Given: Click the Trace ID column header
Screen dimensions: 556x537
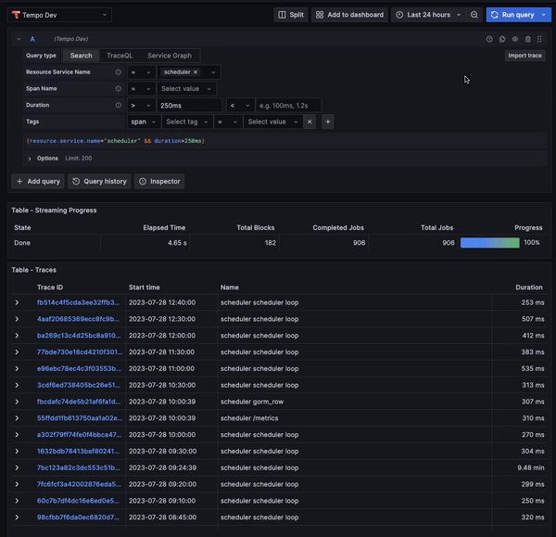Looking at the screenshot, I should (x=50, y=288).
